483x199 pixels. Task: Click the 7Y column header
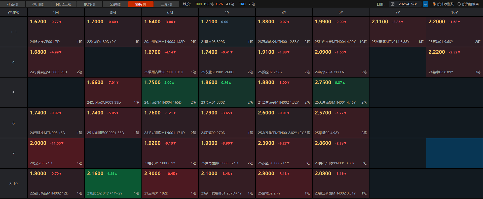tap(398, 12)
